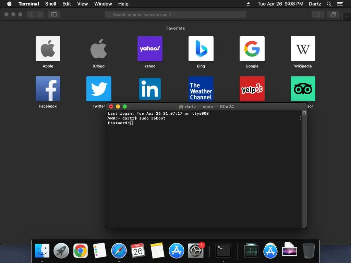Click the eject icon in menu bar
Screen dimensions: 351x263
(248, 4)
